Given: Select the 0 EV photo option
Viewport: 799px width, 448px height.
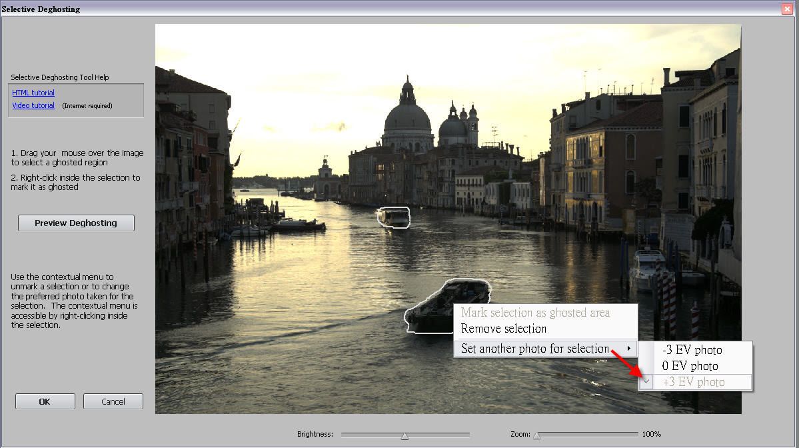Looking at the screenshot, I should [x=690, y=366].
